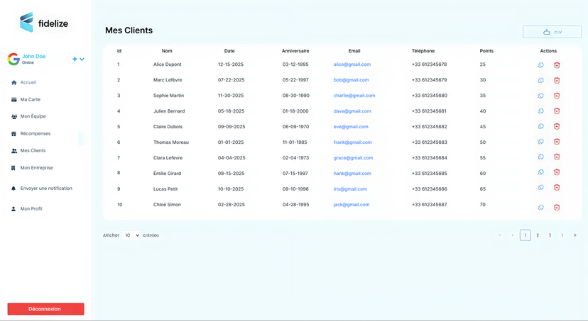Click jack@gmail.com email link
This screenshot has width=588, height=321.
[x=352, y=205]
